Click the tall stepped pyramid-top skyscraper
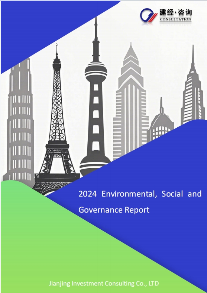 tap(130, 99)
